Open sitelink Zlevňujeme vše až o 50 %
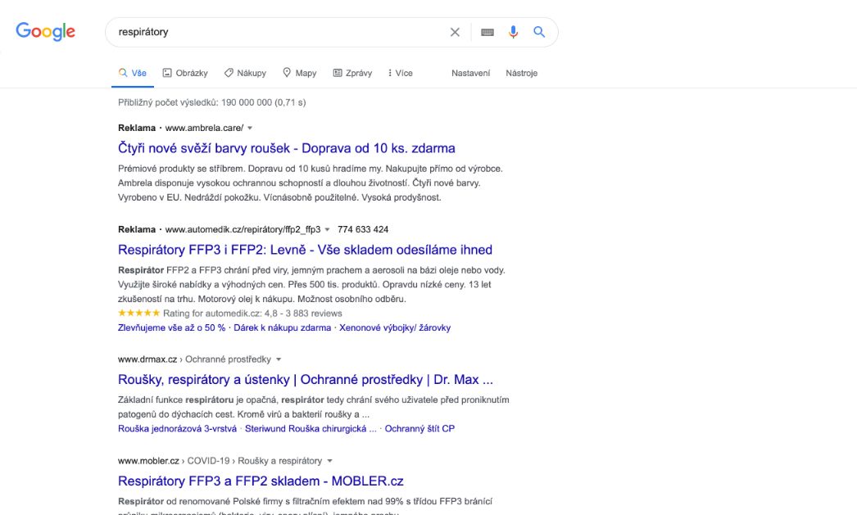The image size is (857, 515). (171, 328)
